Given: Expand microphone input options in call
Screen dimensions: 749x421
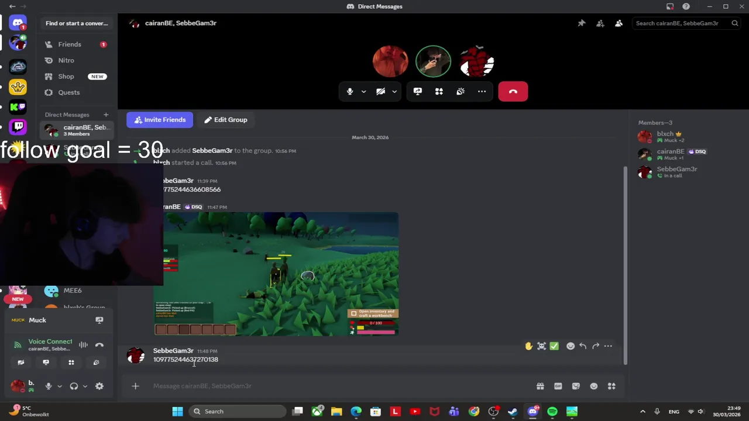Looking at the screenshot, I should pyautogui.click(x=363, y=92).
